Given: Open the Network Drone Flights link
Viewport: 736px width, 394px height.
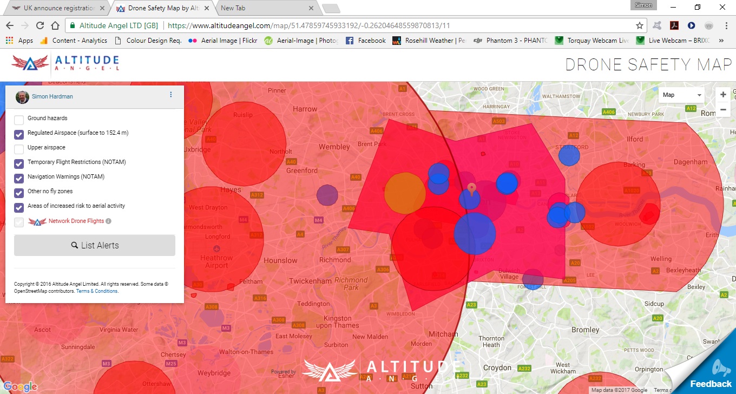Looking at the screenshot, I should coord(76,221).
